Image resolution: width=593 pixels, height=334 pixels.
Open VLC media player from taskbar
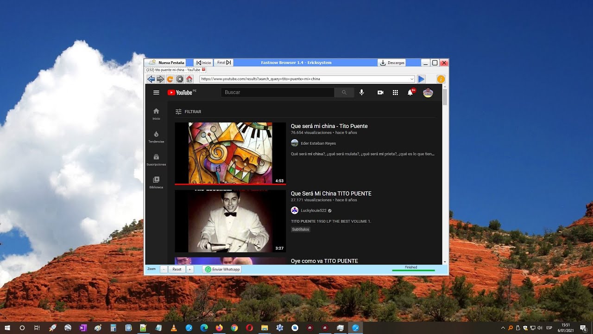tap(174, 328)
